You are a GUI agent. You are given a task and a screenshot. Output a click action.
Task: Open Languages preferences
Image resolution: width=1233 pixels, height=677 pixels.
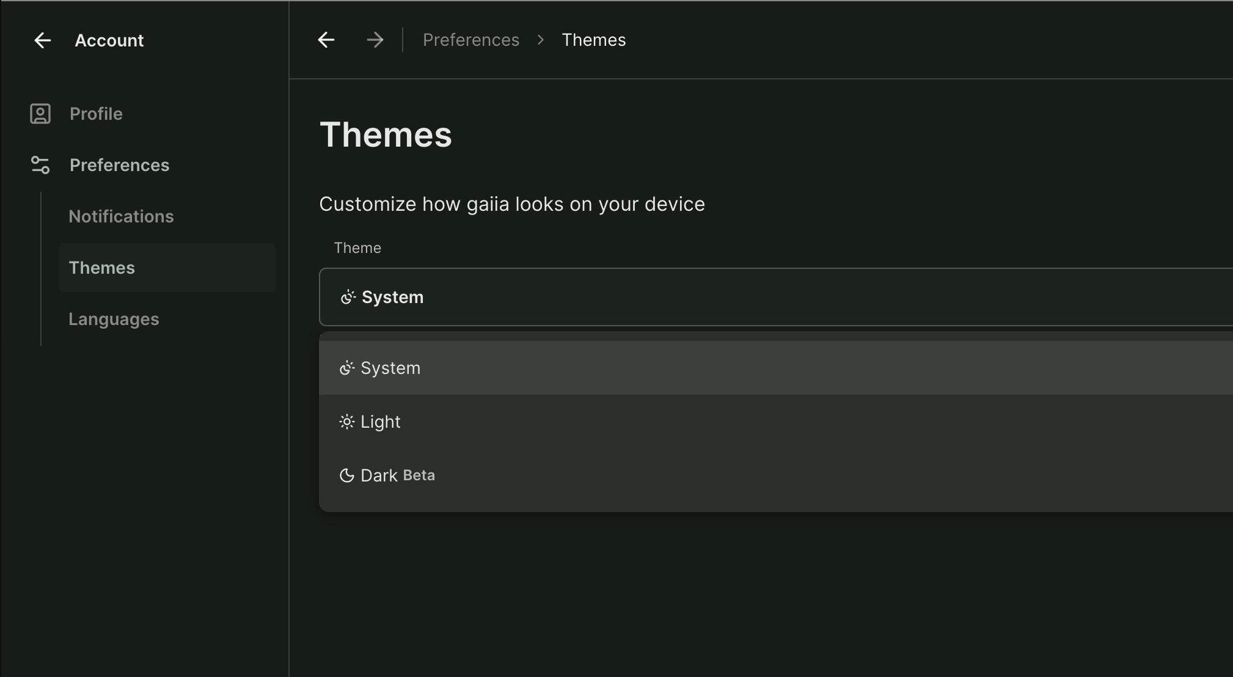114,319
